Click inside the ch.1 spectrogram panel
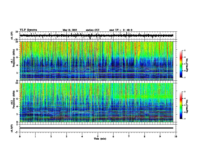Viewport: 198px width, 153px height. click(96, 61)
